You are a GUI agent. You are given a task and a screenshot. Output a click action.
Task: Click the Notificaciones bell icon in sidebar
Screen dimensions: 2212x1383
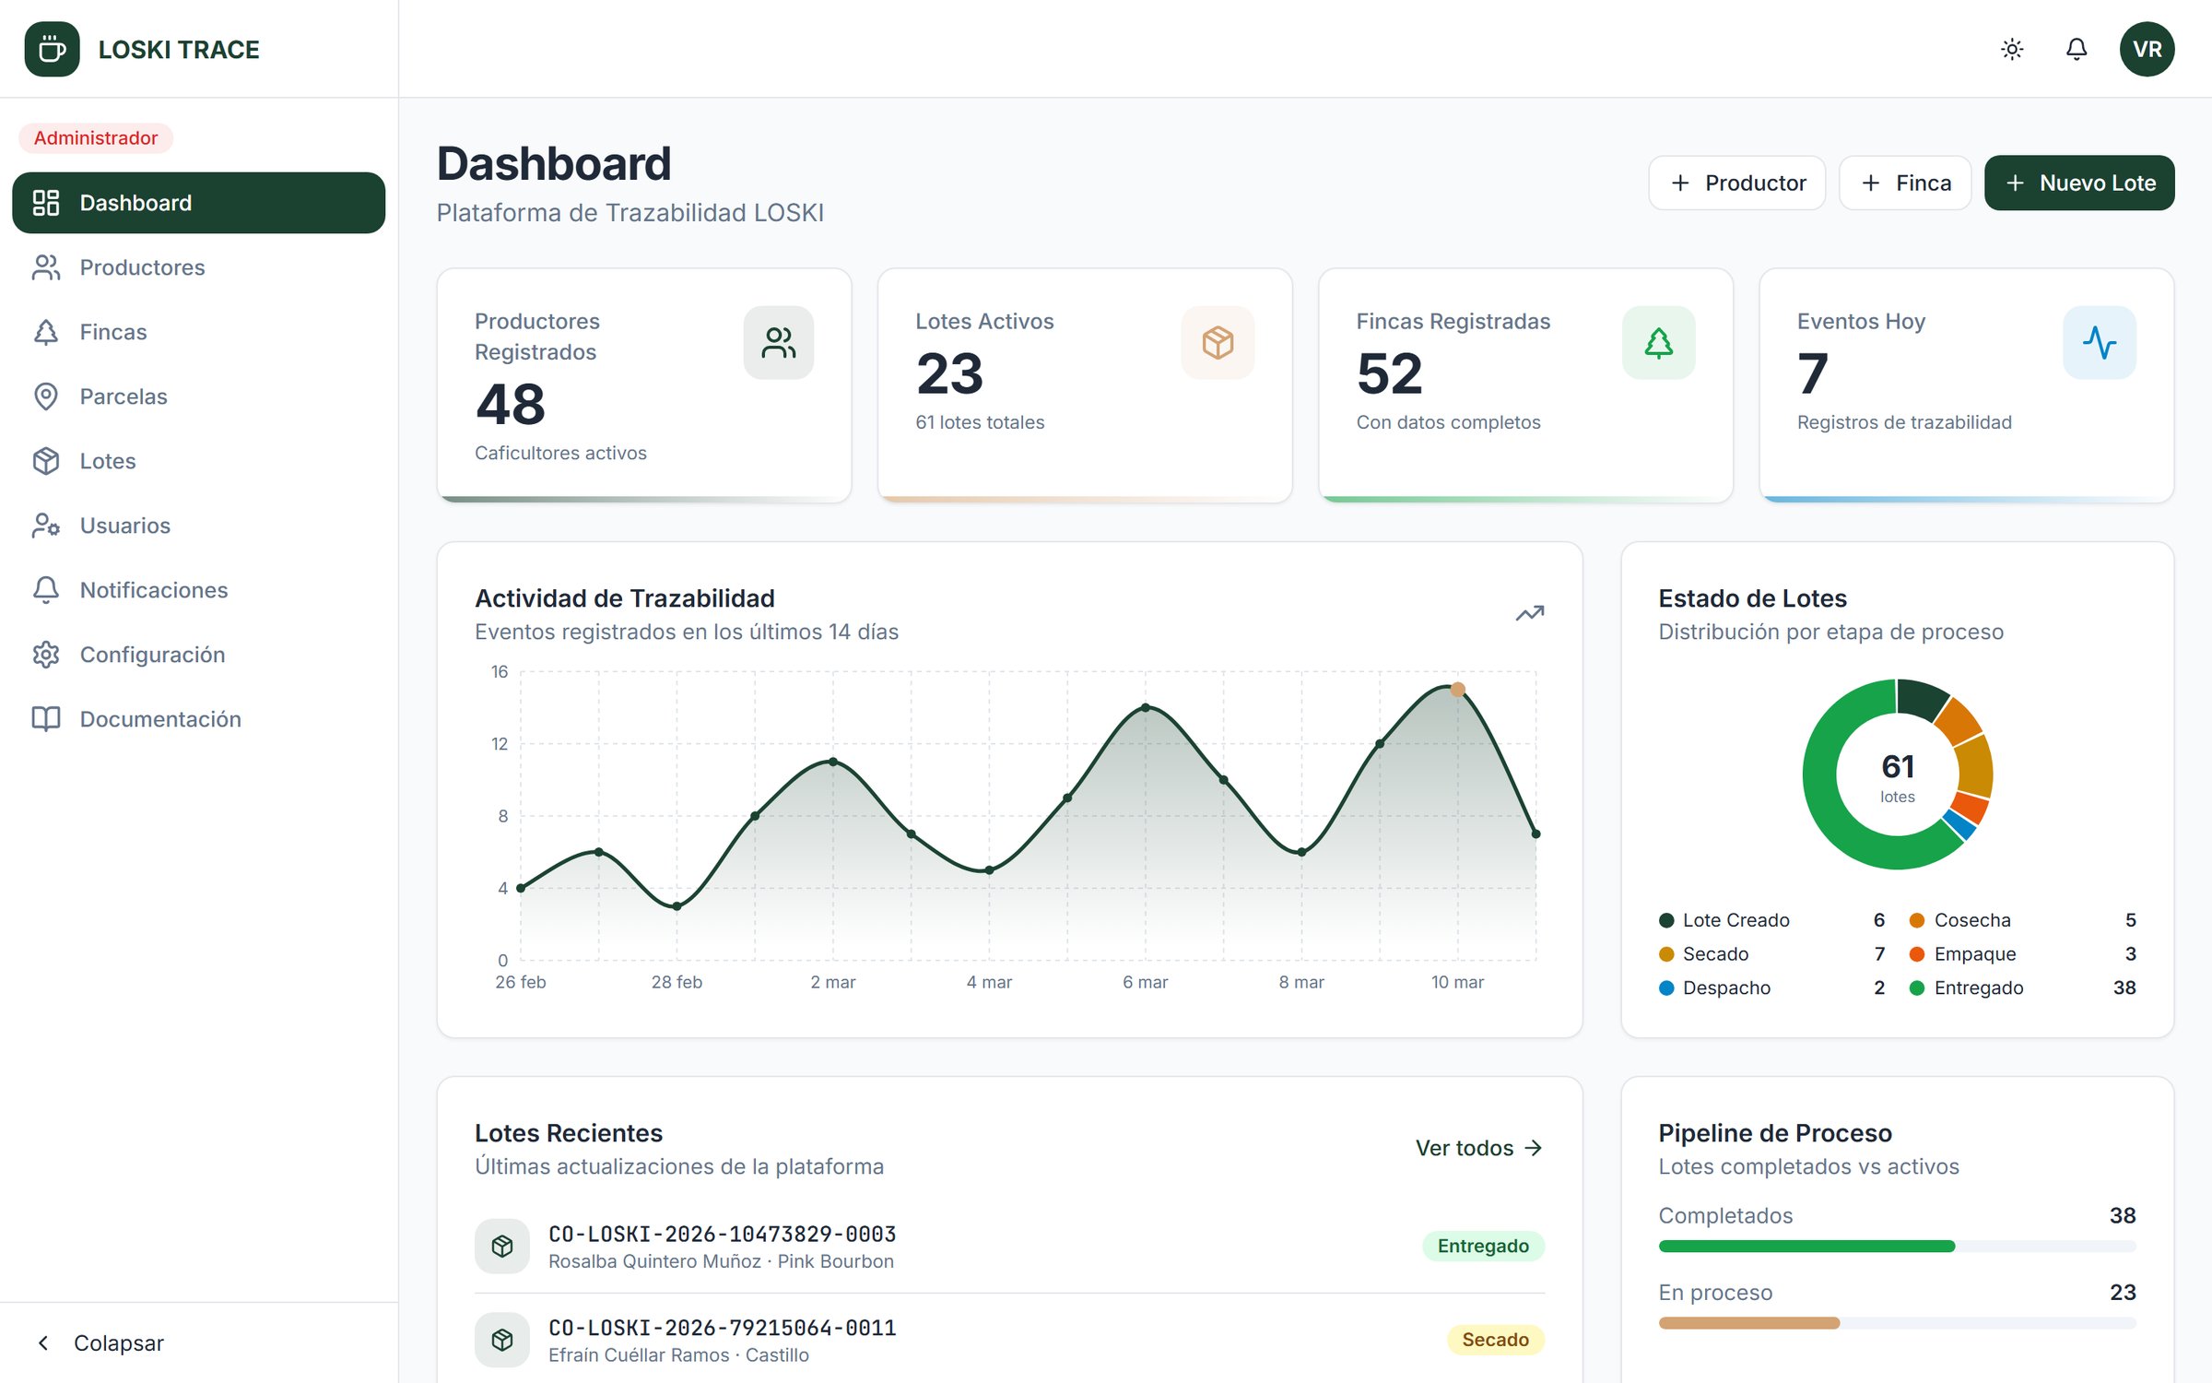tap(46, 590)
